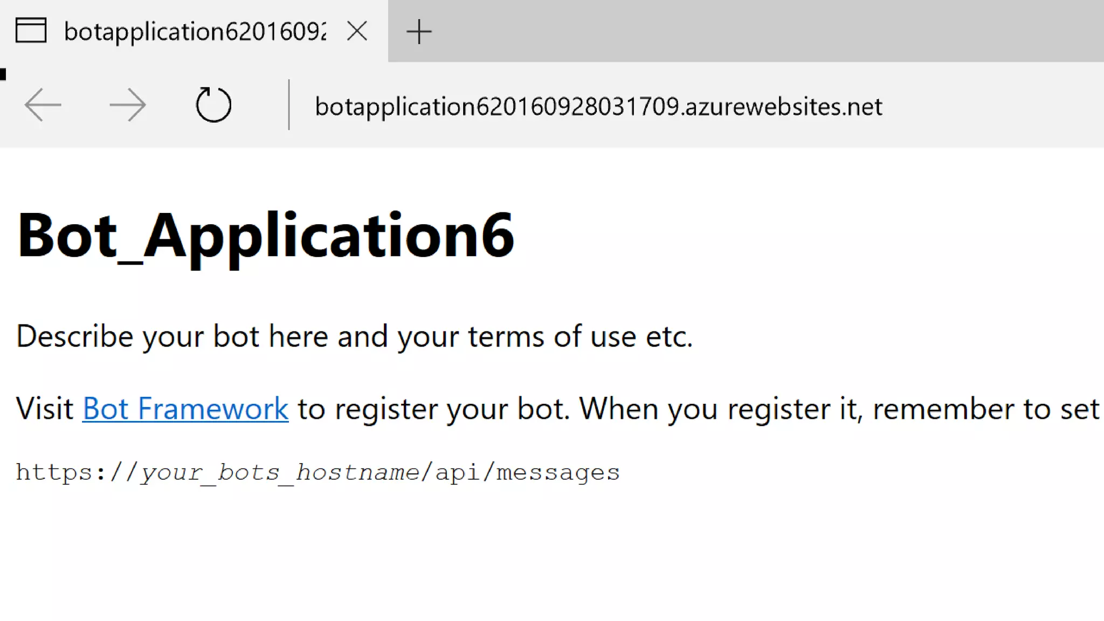Image resolution: width=1104 pixels, height=621 pixels.
Task: Open the Bot Framework link
Action: [x=185, y=408]
